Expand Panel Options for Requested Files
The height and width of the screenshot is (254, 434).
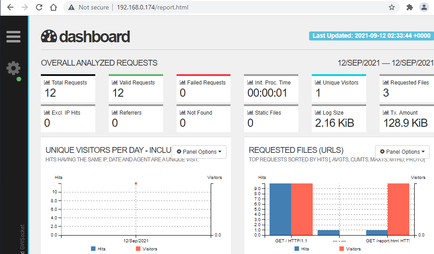click(x=402, y=152)
